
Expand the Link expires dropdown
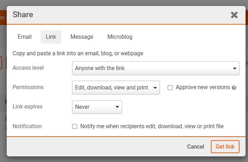click(97, 107)
